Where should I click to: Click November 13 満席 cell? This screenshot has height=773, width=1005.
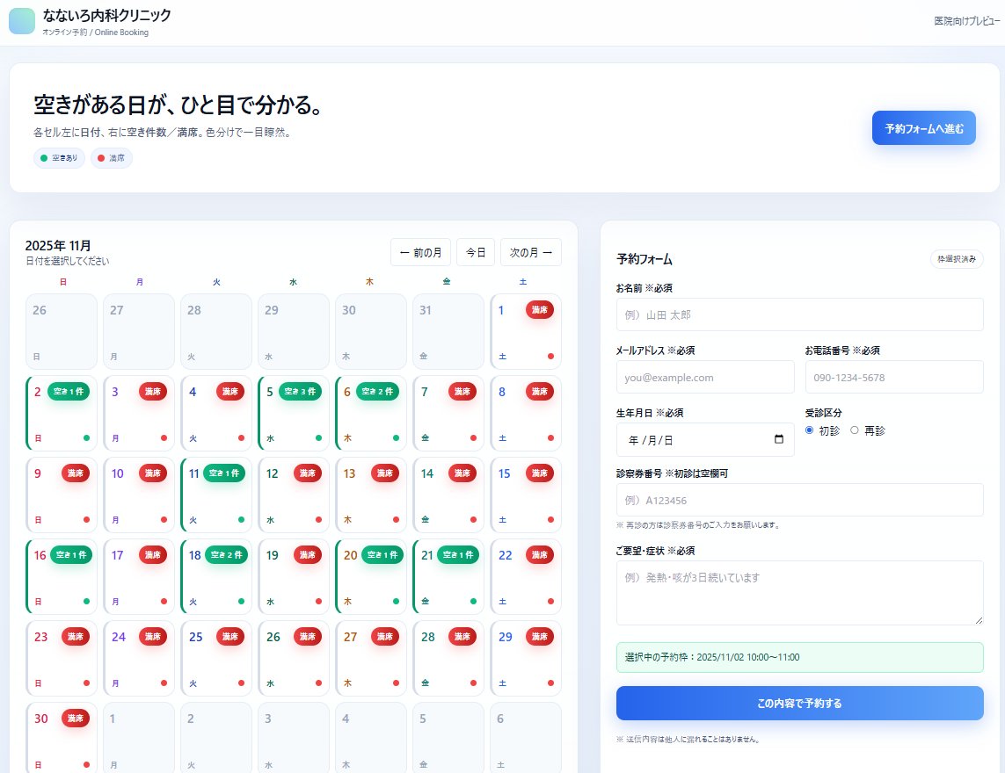371,495
